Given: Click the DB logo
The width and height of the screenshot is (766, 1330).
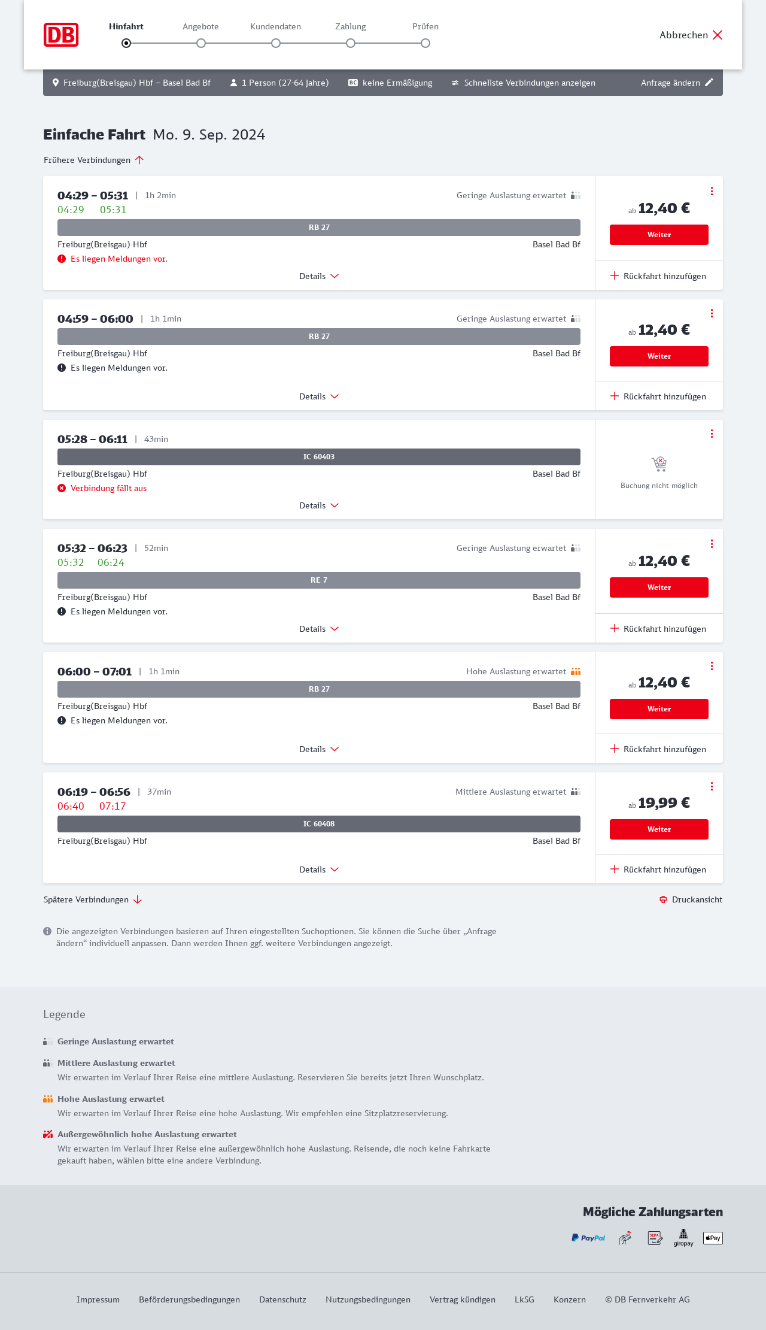Looking at the screenshot, I should coord(61,35).
